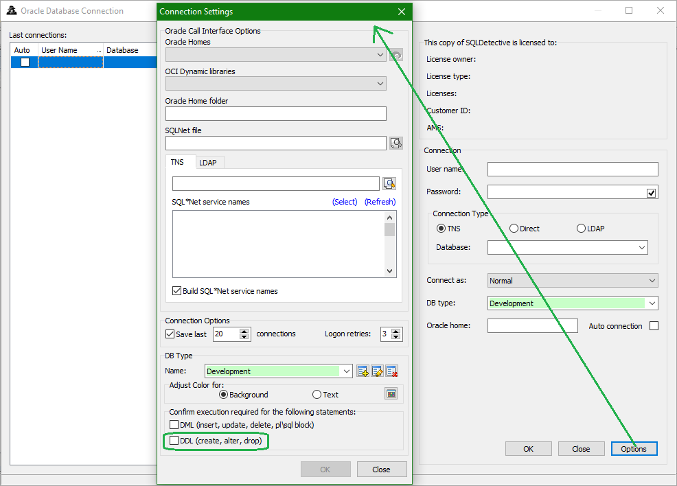Increase the saved connections count
This screenshot has height=486, width=677.
pyautogui.click(x=244, y=331)
